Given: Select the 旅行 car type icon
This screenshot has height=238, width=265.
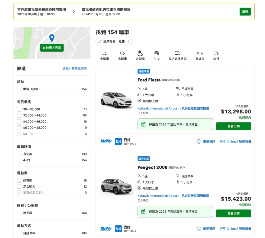Looking at the screenshot, I should (x=216, y=53).
